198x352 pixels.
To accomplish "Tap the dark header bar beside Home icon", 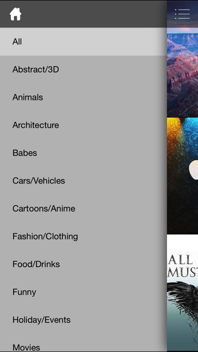I will pyautogui.click(x=94, y=14).
